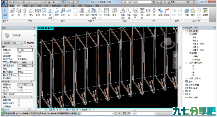Toggle the Sun Path (日光路径) checkbox
This screenshot has height=117, width=217.
pos(19,78)
